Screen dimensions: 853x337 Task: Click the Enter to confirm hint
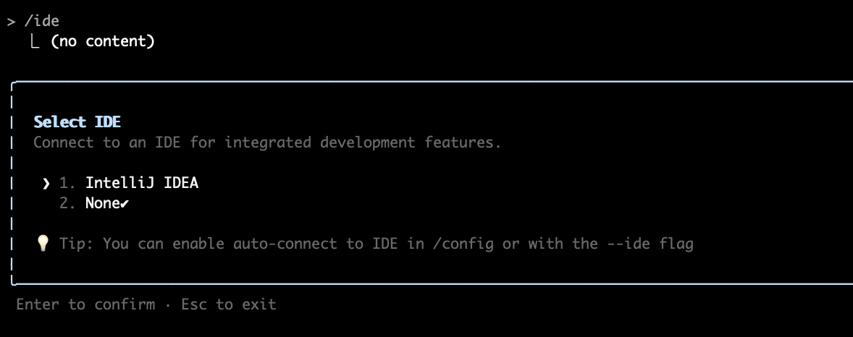click(85, 304)
